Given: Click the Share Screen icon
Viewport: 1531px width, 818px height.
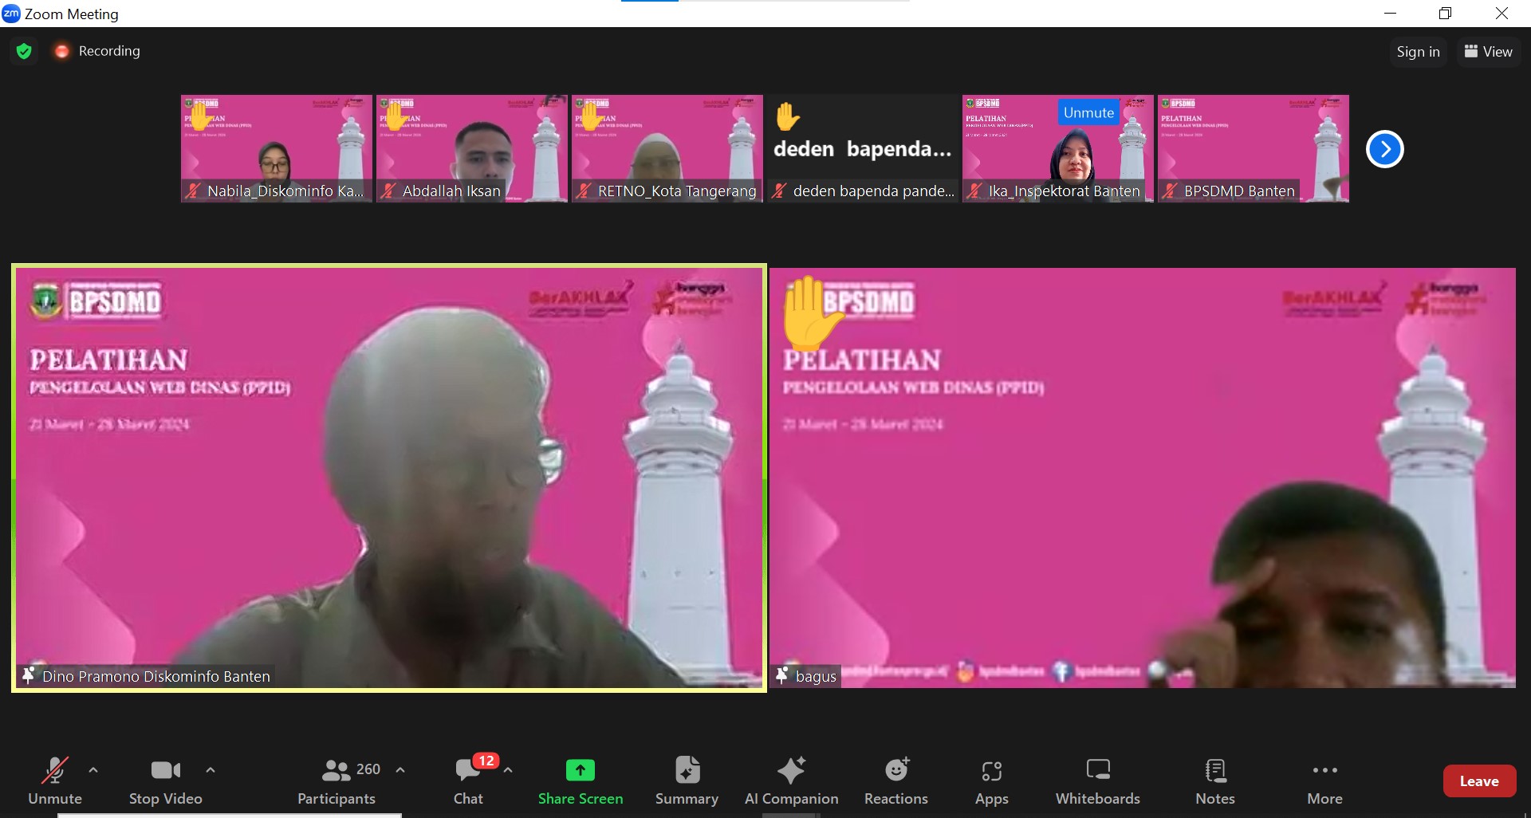Looking at the screenshot, I should click(x=580, y=770).
